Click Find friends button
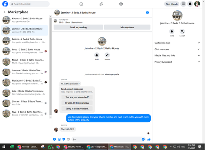Image resolution: width=205 pixels, height=150 pixels. pyautogui.click(x=172, y=4)
